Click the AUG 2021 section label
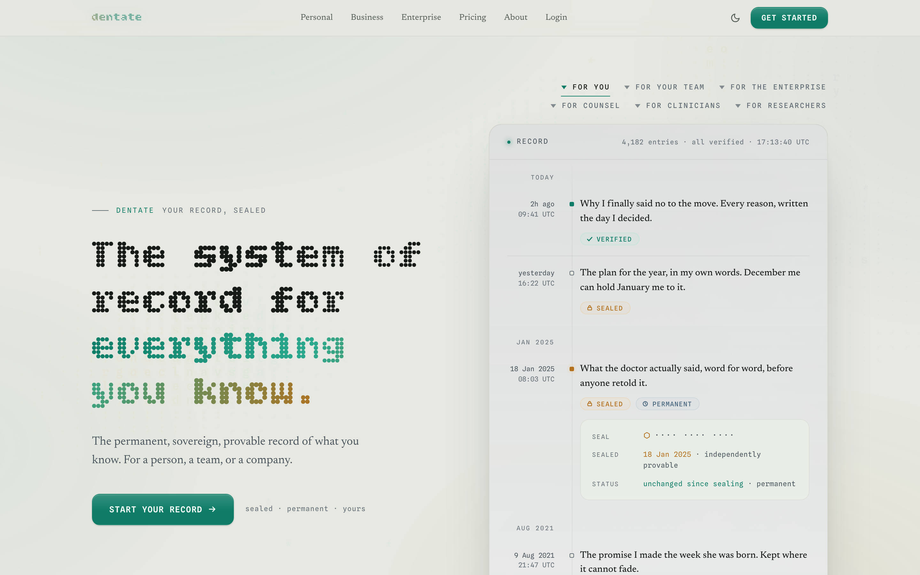Screen dimensions: 920x575 point(535,528)
